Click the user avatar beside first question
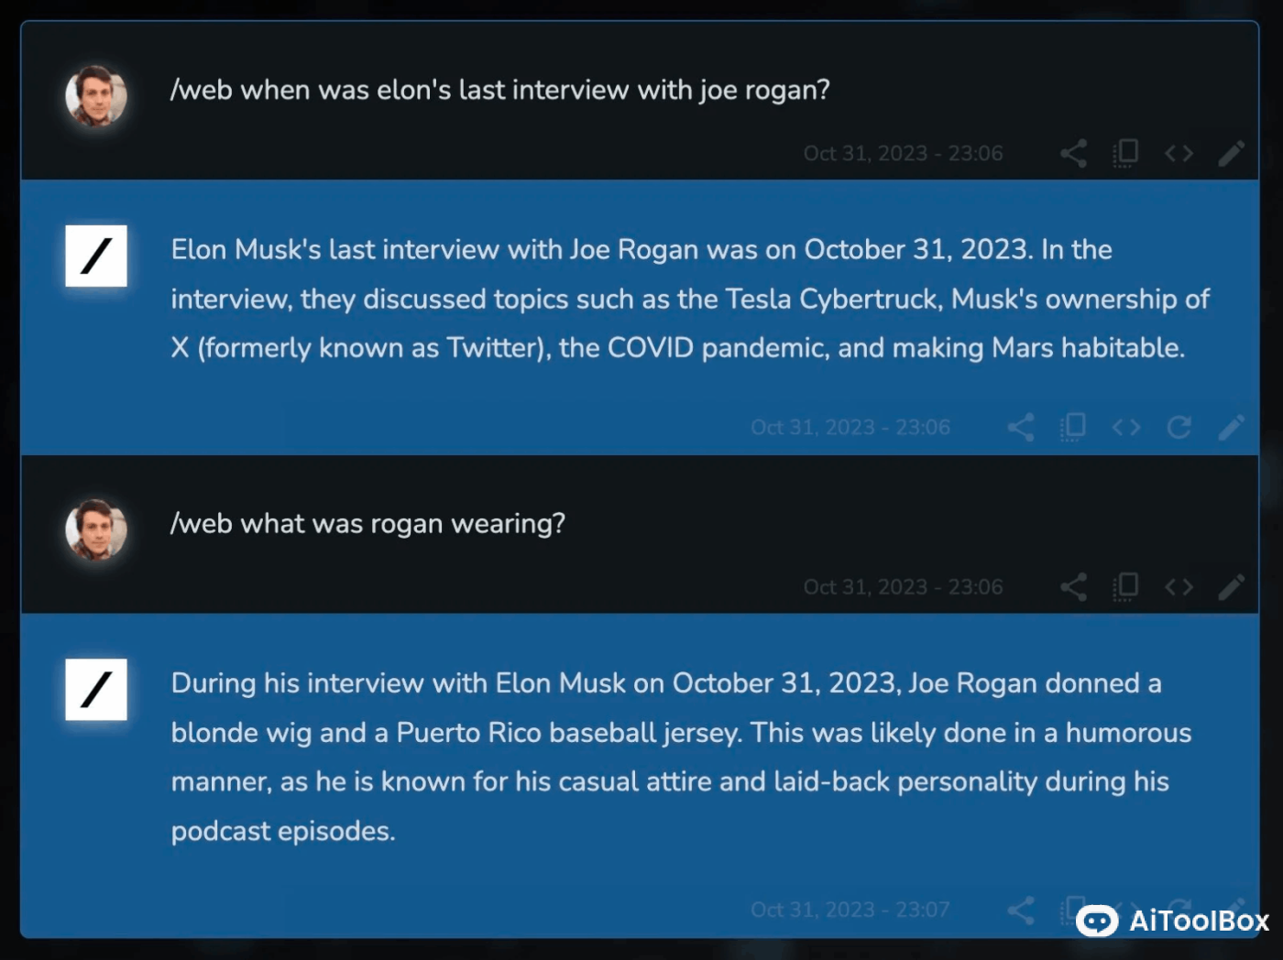Image resolution: width=1283 pixels, height=960 pixels. [x=96, y=96]
